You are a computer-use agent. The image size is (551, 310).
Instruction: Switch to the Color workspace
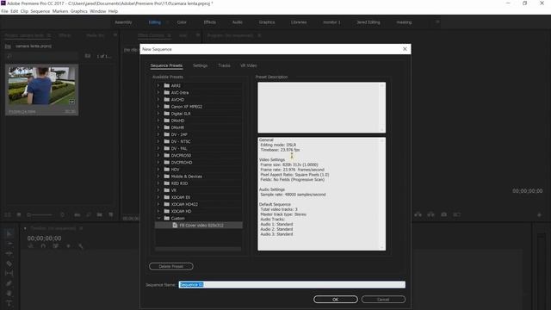click(x=182, y=22)
